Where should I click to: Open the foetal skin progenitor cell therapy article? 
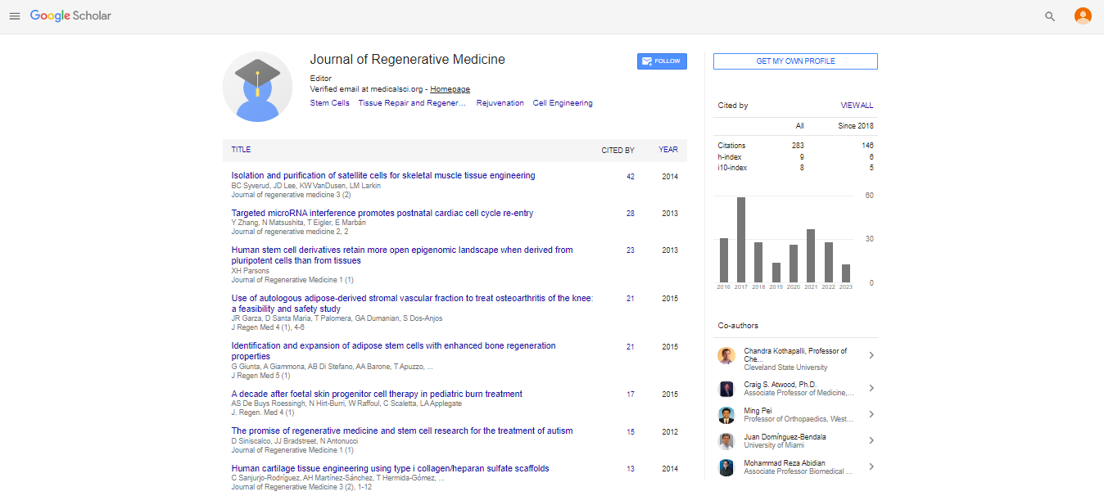click(x=377, y=394)
